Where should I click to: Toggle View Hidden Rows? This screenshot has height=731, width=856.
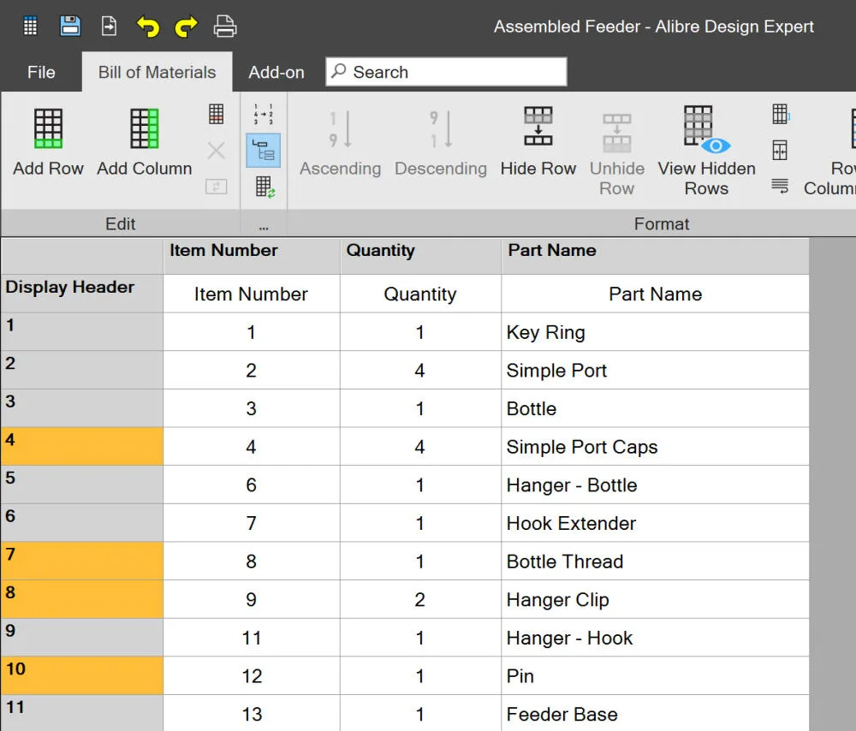click(x=706, y=151)
